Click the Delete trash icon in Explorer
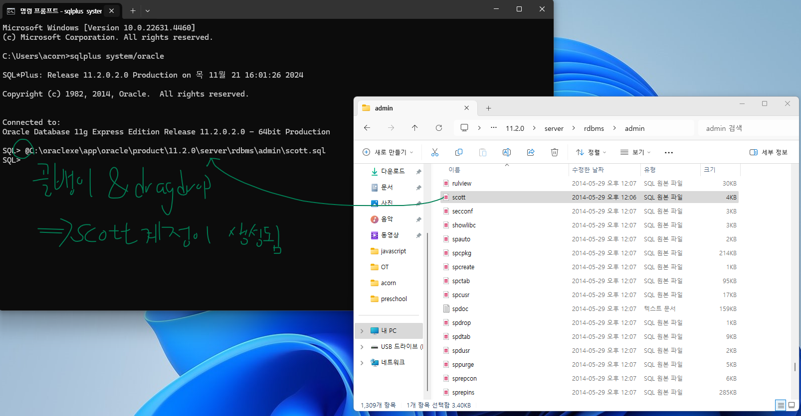 click(555, 152)
